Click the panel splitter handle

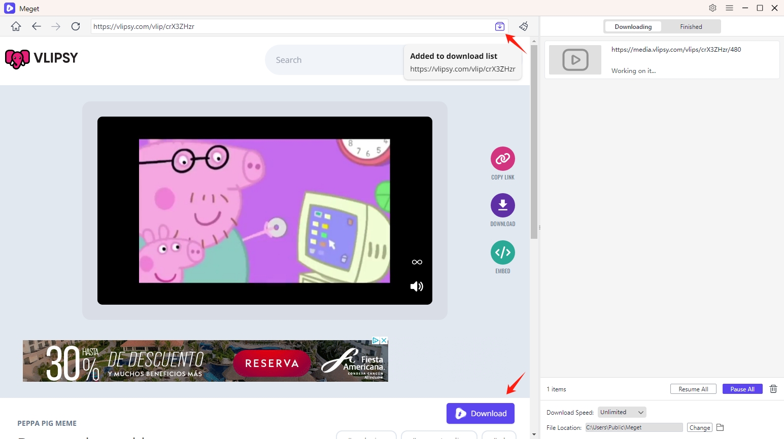539,227
